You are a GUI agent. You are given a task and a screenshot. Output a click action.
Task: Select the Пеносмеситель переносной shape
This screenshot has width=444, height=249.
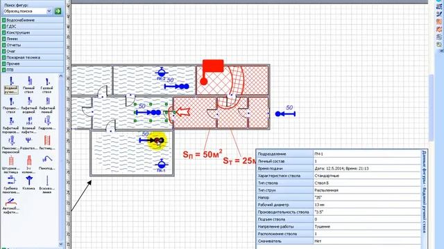coord(11,145)
